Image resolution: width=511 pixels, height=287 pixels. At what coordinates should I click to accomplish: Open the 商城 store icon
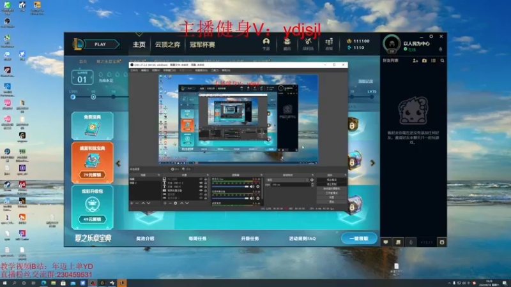tap(329, 44)
